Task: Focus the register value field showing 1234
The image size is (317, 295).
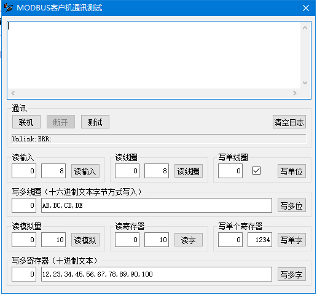Action: pos(260,240)
